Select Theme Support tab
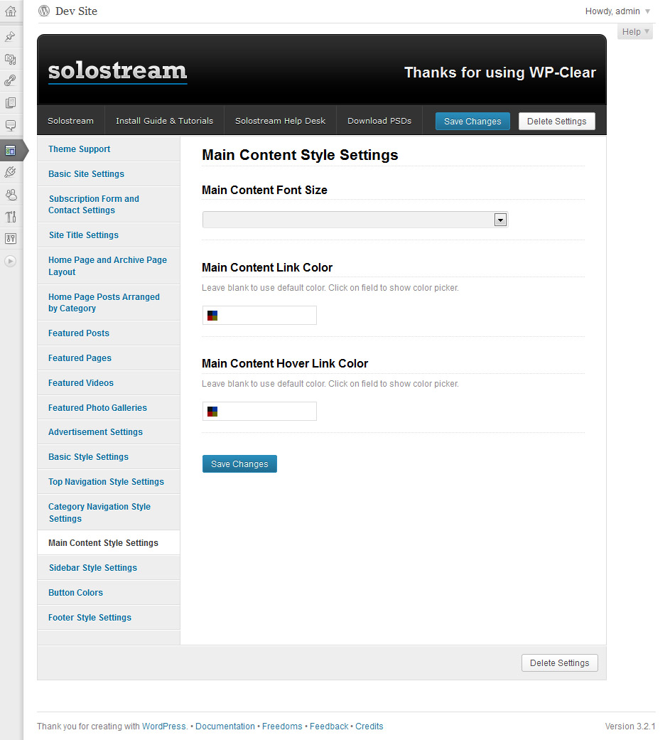 [109, 149]
